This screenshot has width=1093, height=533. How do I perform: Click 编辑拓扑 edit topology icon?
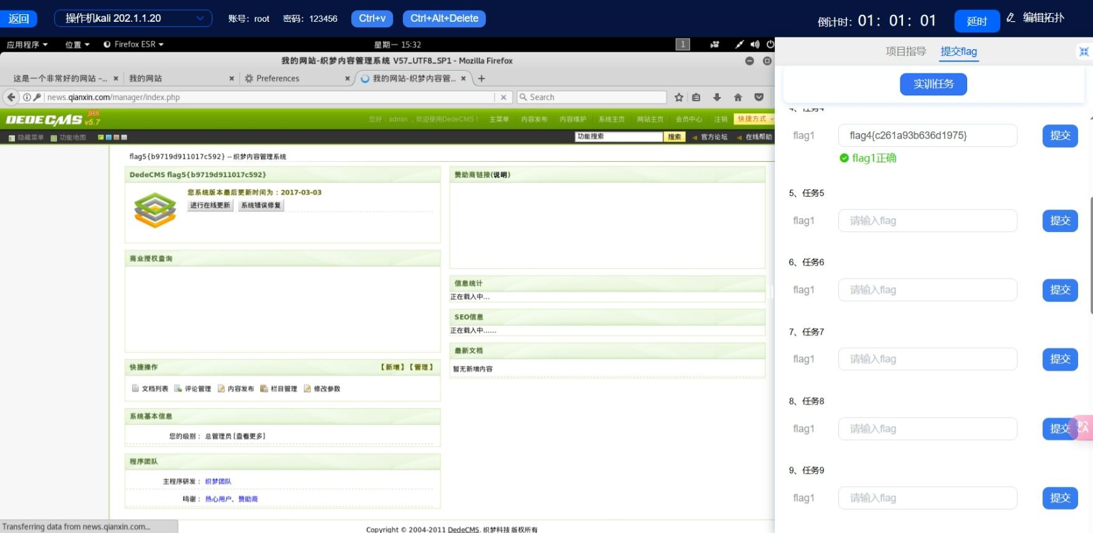[x=1011, y=17]
